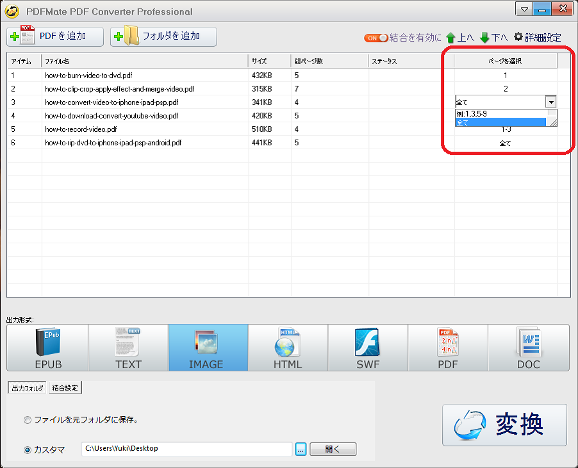Select file how-to-burn-video-to-dvd.pdf

(88, 76)
